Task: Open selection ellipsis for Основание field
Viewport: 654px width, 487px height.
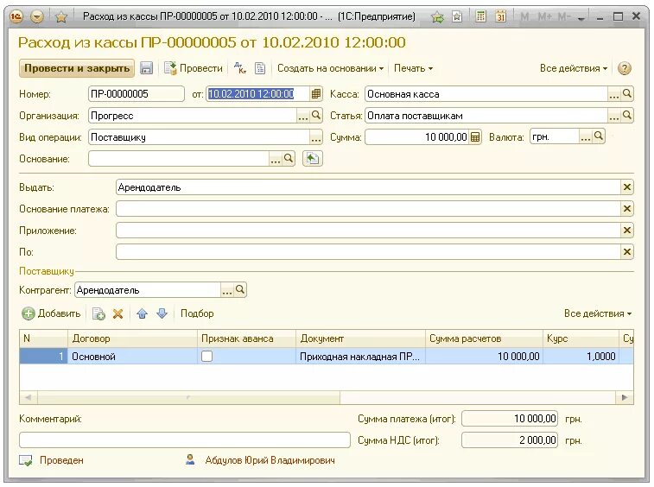Action: pyautogui.click(x=276, y=159)
